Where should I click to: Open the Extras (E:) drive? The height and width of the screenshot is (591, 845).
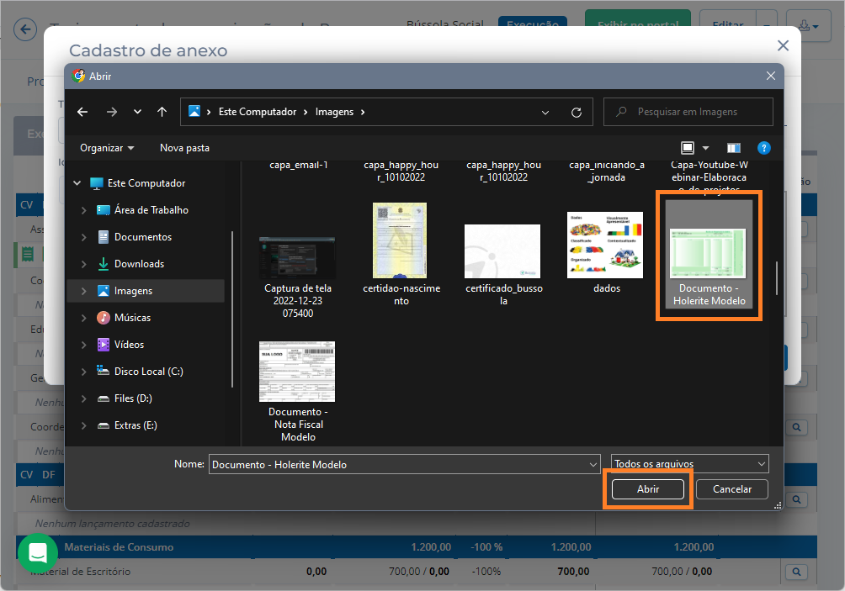click(x=136, y=425)
